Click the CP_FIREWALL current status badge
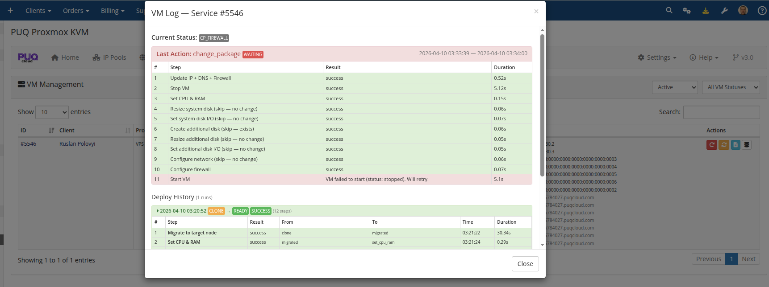Screen dimensions: 769x287 (214, 38)
